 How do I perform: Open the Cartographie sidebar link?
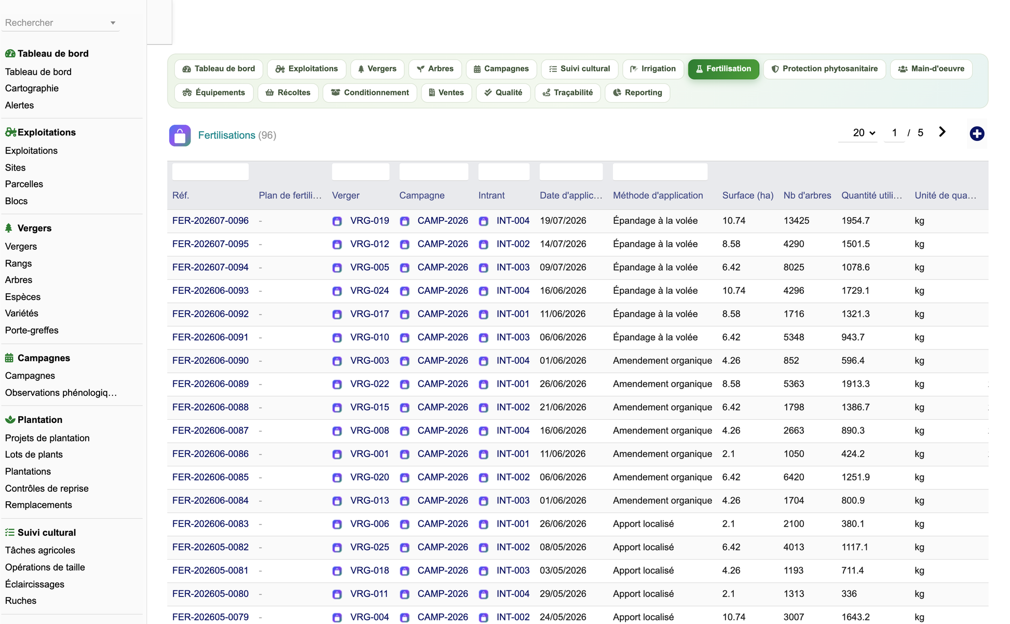pos(32,88)
